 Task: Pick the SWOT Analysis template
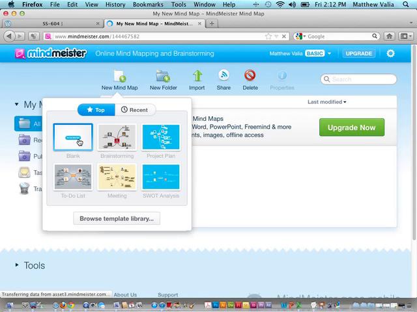[161, 177]
